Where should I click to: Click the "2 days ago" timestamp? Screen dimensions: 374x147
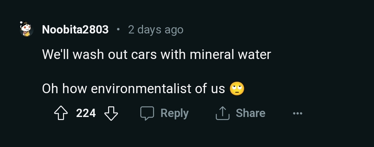tap(155, 30)
